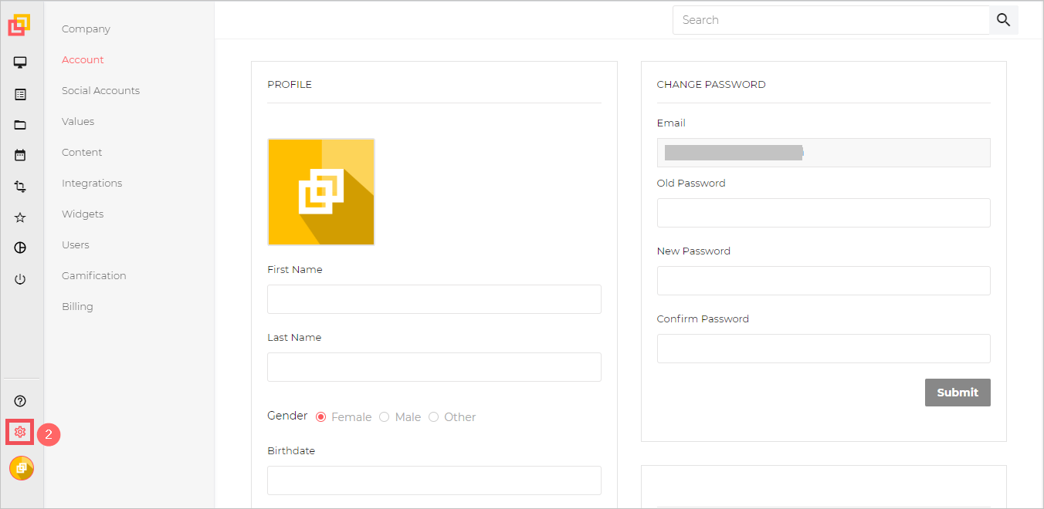
Task: Open the Integrations page link
Action: pos(92,183)
